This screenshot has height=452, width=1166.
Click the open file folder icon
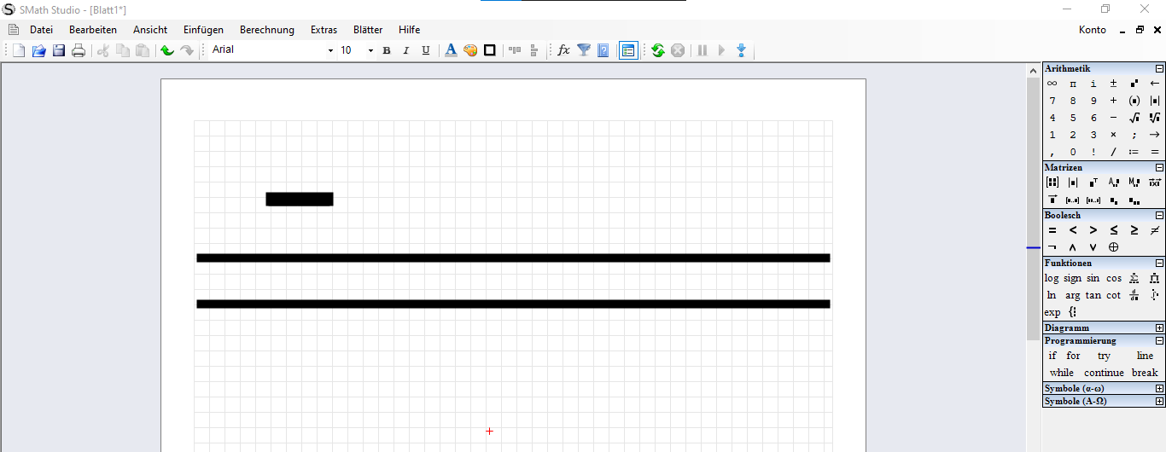39,50
